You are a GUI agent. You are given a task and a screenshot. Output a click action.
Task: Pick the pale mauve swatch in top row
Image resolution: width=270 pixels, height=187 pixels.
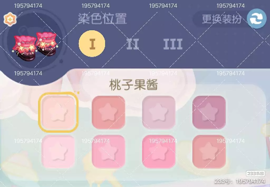coord(158,112)
